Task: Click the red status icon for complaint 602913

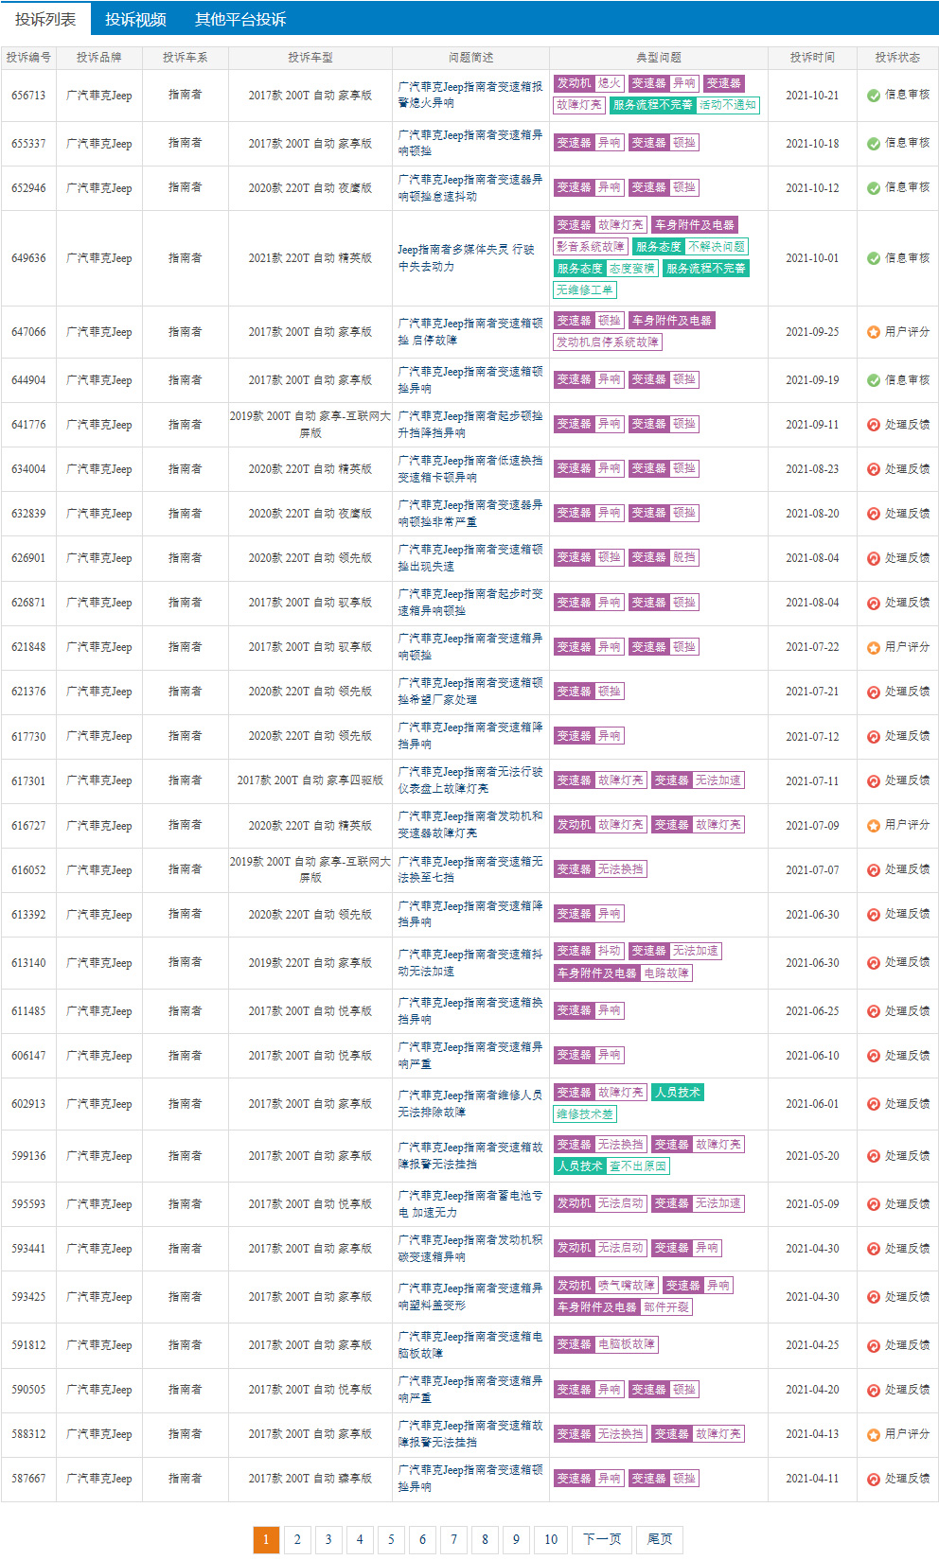Action: point(874,1104)
